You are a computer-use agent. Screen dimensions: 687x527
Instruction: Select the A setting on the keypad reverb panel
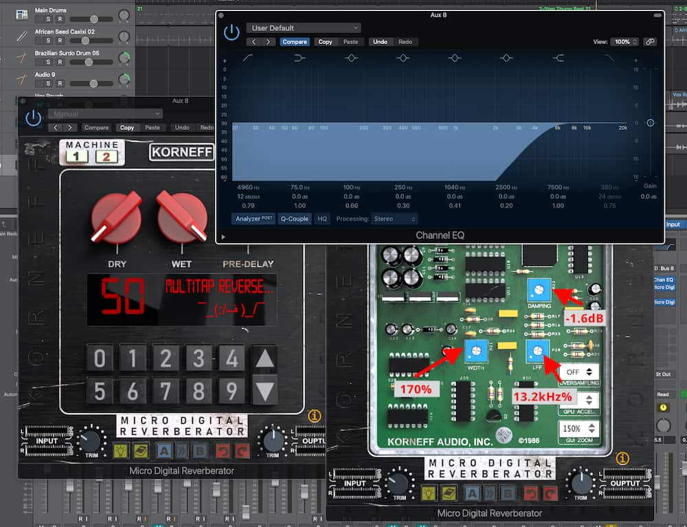click(x=164, y=450)
